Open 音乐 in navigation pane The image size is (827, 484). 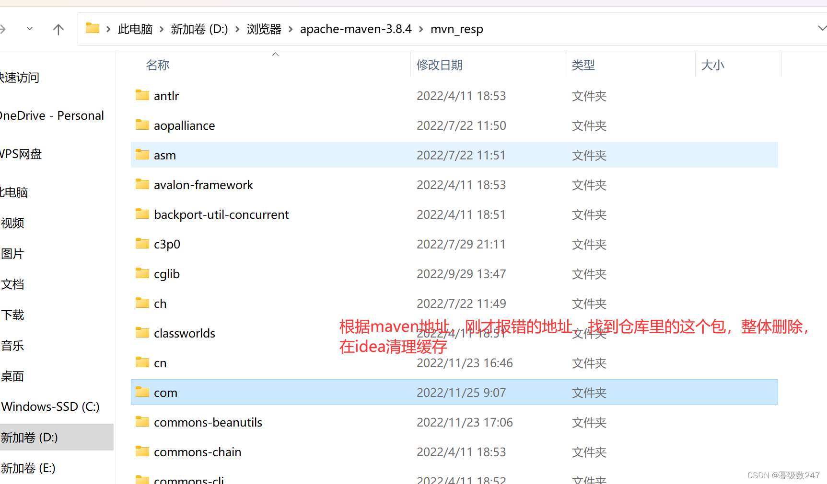coord(12,346)
